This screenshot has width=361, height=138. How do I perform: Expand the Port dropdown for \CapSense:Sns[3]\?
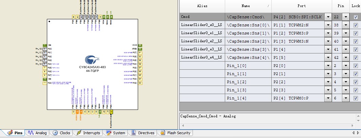click(328, 49)
